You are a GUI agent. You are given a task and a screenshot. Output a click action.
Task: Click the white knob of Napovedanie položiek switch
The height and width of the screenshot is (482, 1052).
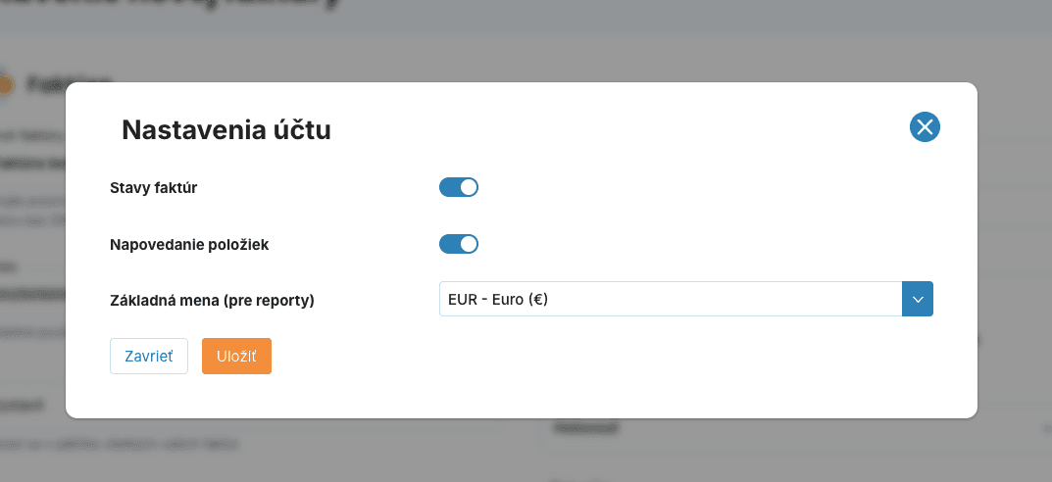click(468, 244)
